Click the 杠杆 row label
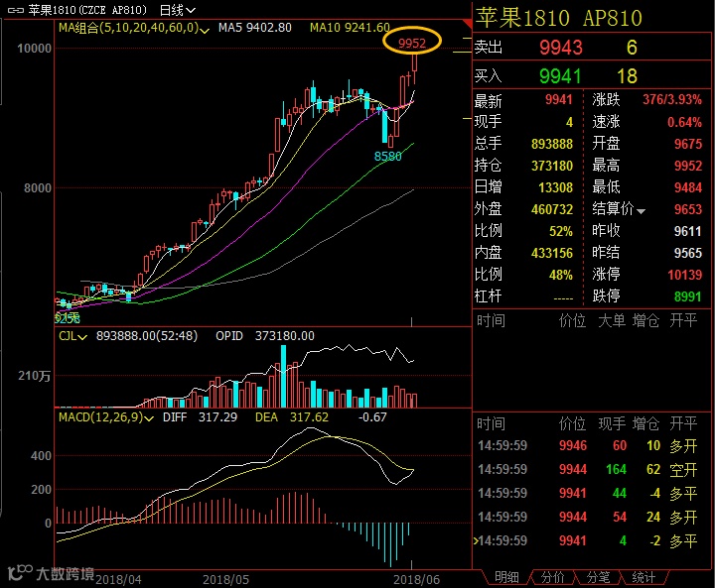This screenshot has width=715, height=588. [x=488, y=296]
